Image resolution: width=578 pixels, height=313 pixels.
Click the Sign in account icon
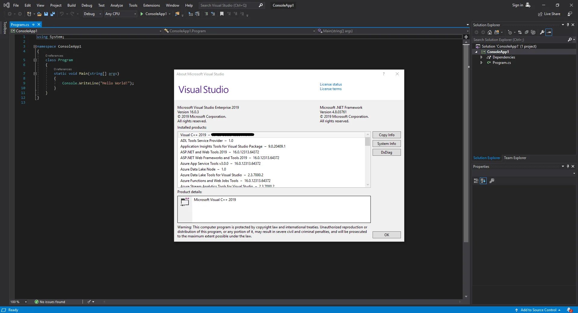528,5
